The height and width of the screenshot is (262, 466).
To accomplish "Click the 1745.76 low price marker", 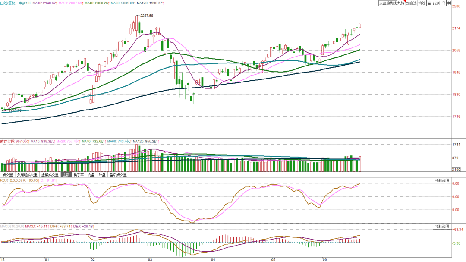I will [x=15, y=110].
